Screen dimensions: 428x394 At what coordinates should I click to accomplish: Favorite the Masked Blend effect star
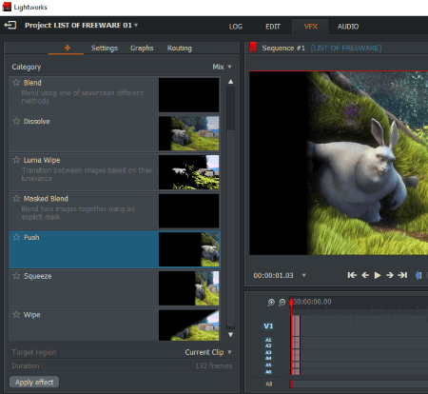[x=16, y=199]
